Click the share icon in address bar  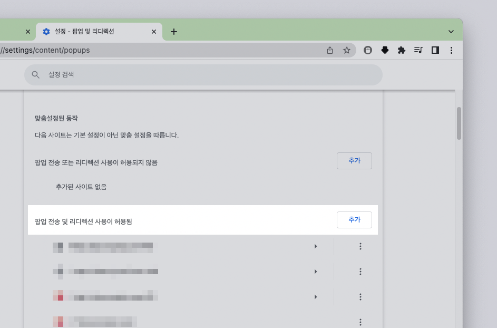329,50
